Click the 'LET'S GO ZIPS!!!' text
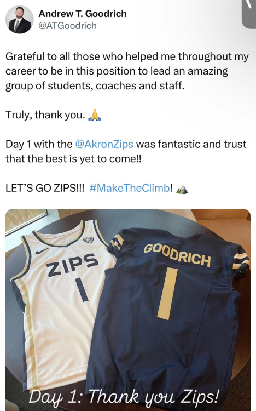Viewport: 256px width, 411px height. 45,188
